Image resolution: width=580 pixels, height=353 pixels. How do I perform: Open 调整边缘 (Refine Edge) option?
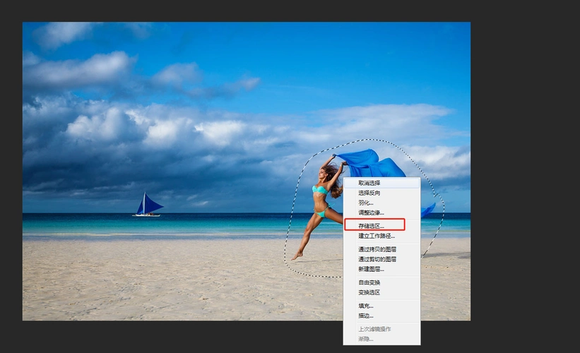pyautogui.click(x=371, y=213)
